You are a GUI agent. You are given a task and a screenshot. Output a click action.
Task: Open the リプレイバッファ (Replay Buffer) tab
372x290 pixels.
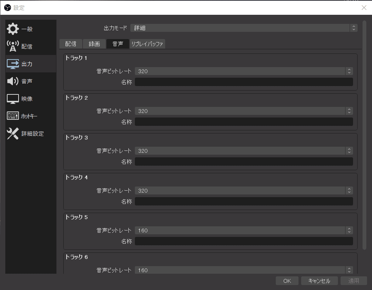coord(148,44)
